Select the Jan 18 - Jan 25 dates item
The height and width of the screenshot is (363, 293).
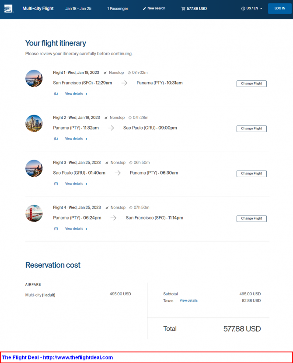pyautogui.click(x=78, y=9)
